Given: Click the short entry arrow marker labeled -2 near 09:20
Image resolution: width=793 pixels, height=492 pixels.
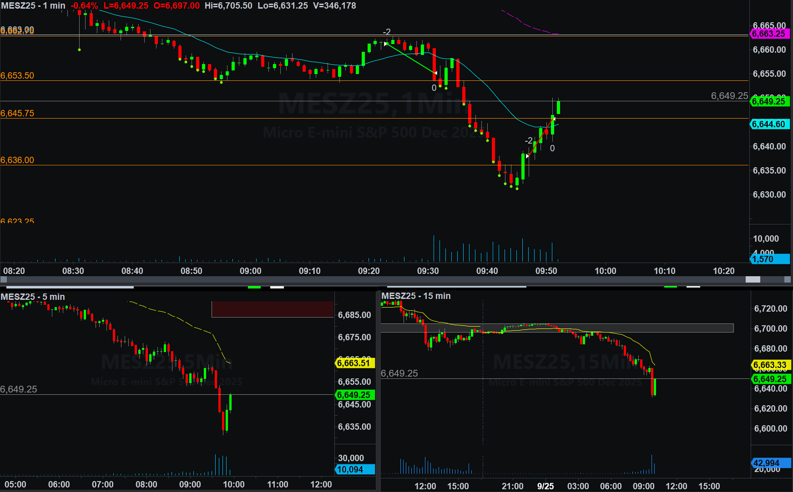Looking at the screenshot, I should [x=386, y=44].
